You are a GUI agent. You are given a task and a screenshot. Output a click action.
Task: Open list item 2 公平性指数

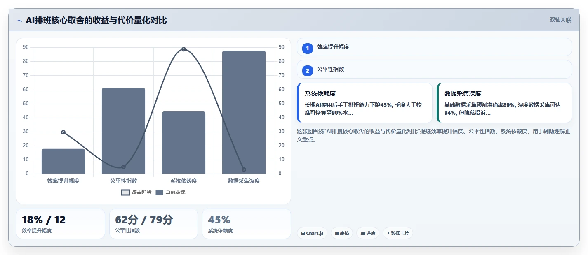pyautogui.click(x=434, y=69)
